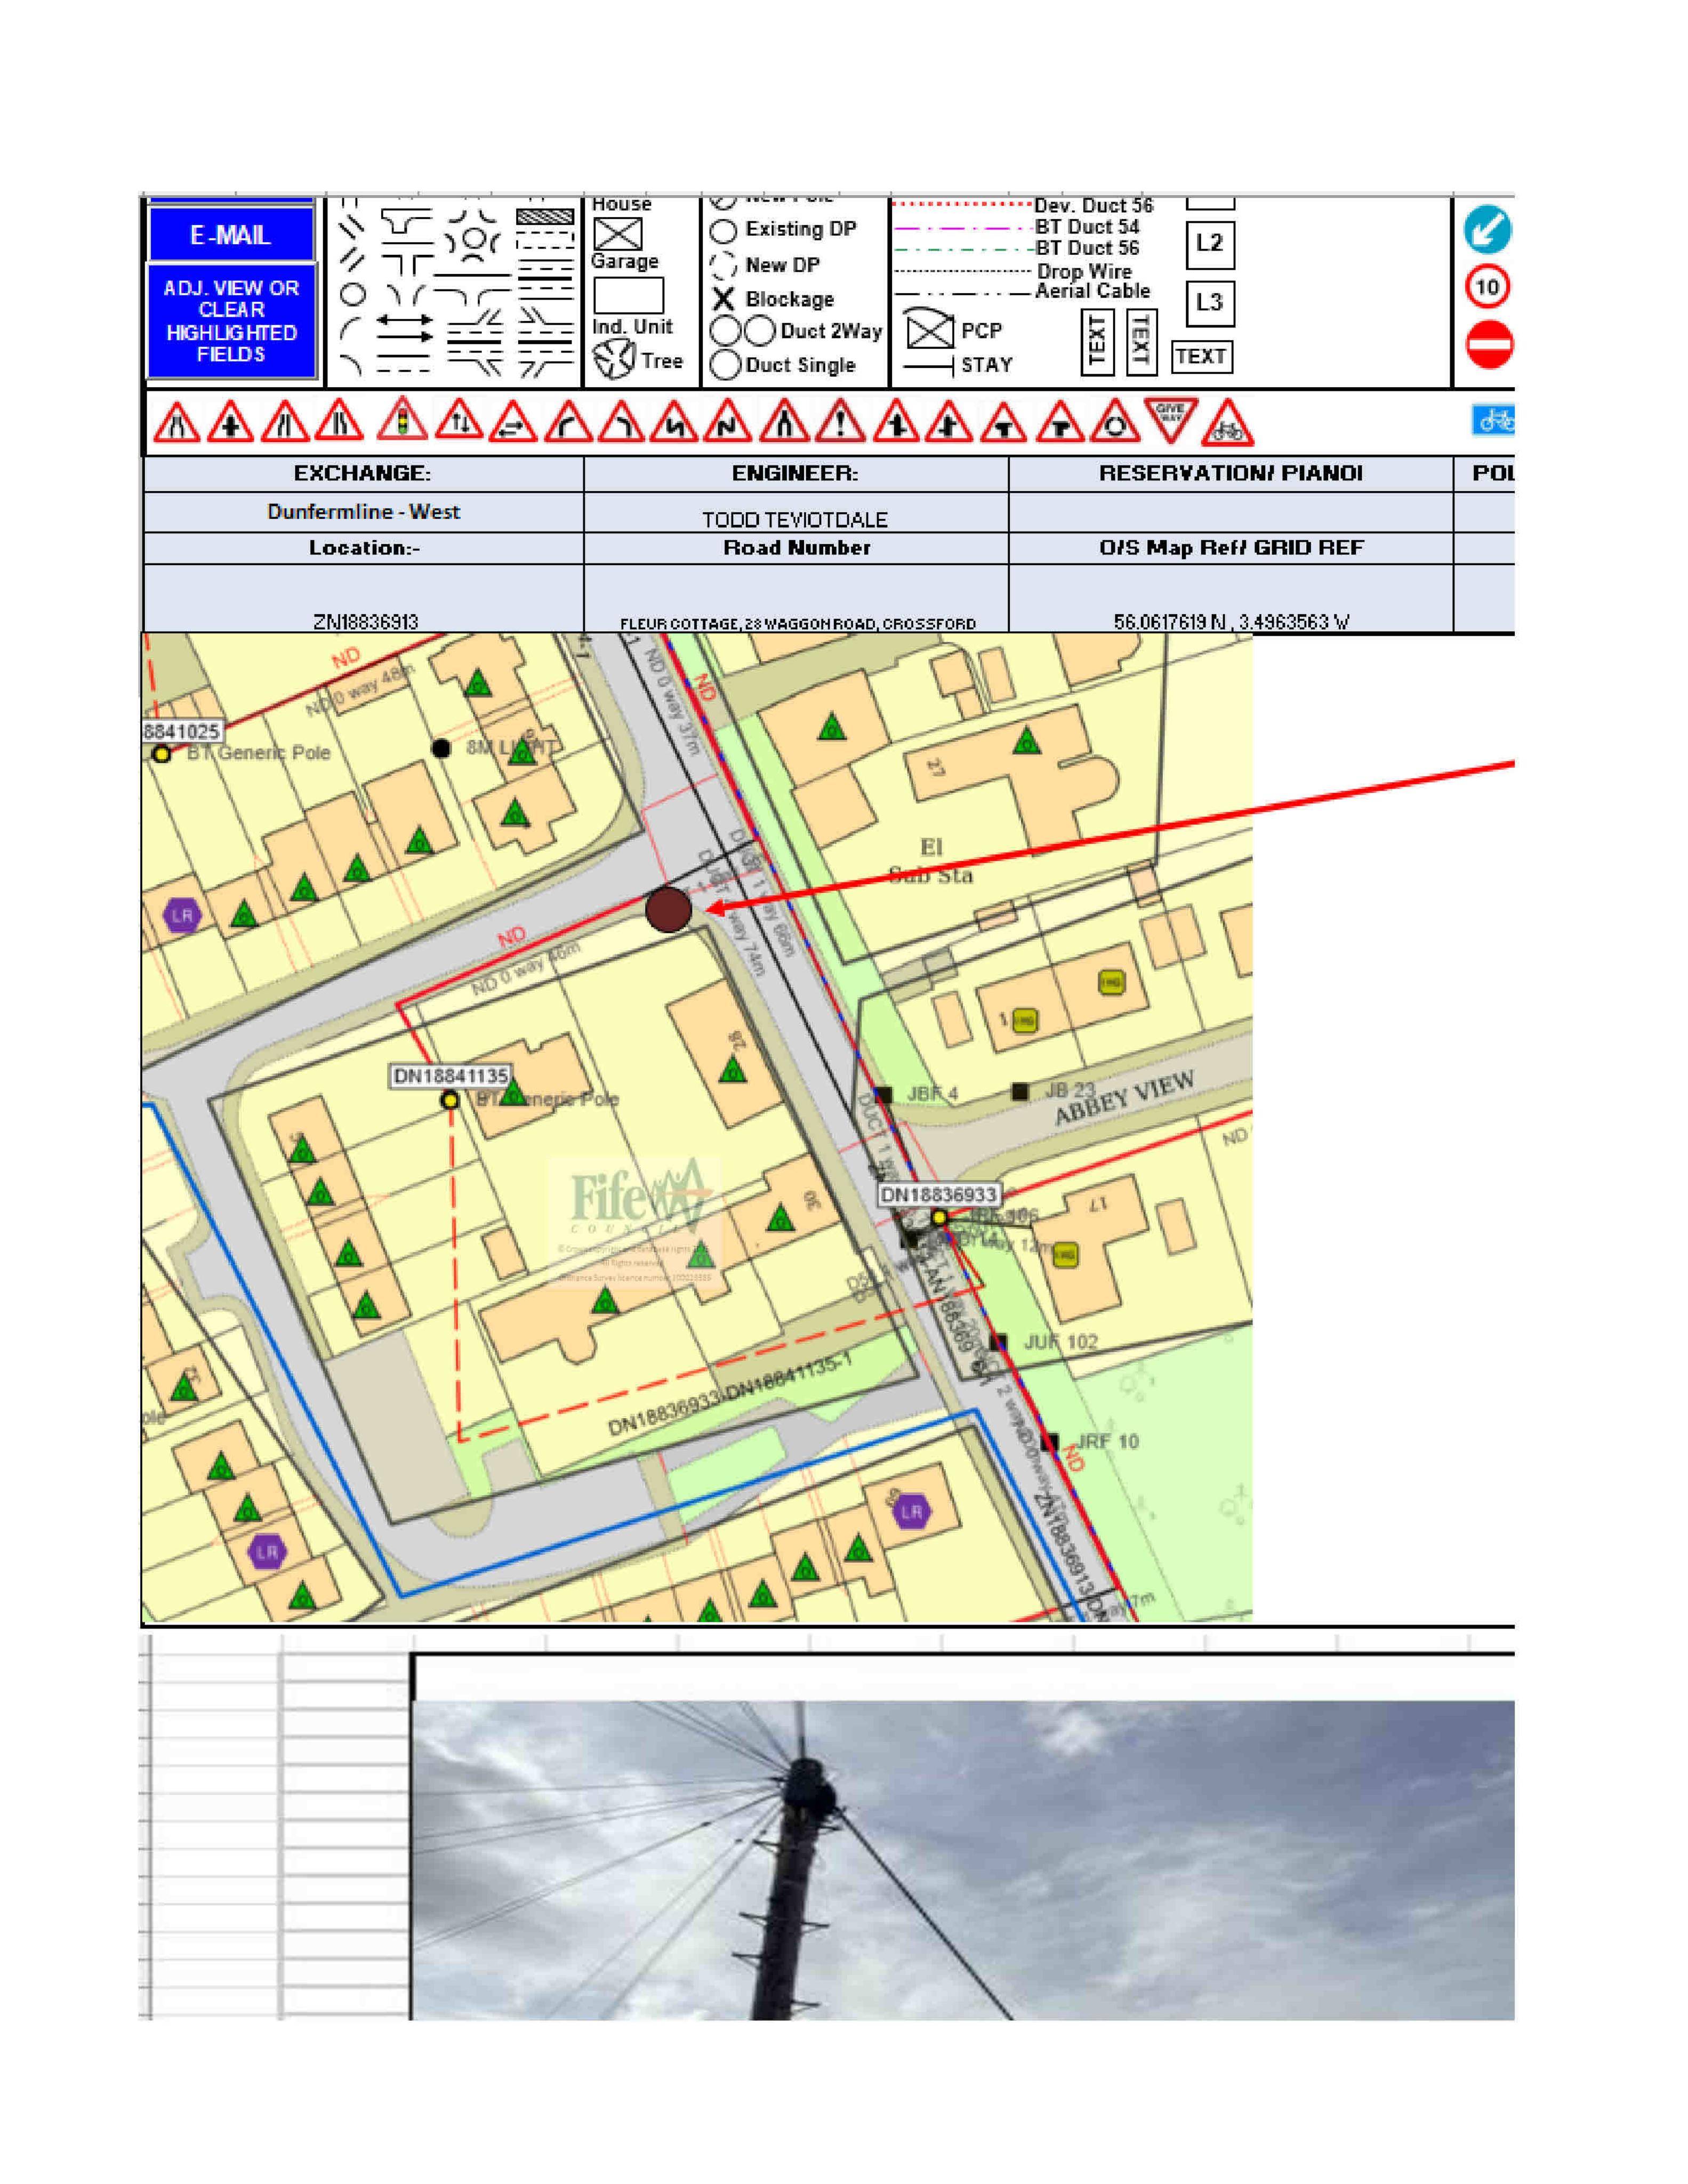Select the 10 speed limit sign
Viewport: 1688px width, 2184px height.
tap(1487, 287)
